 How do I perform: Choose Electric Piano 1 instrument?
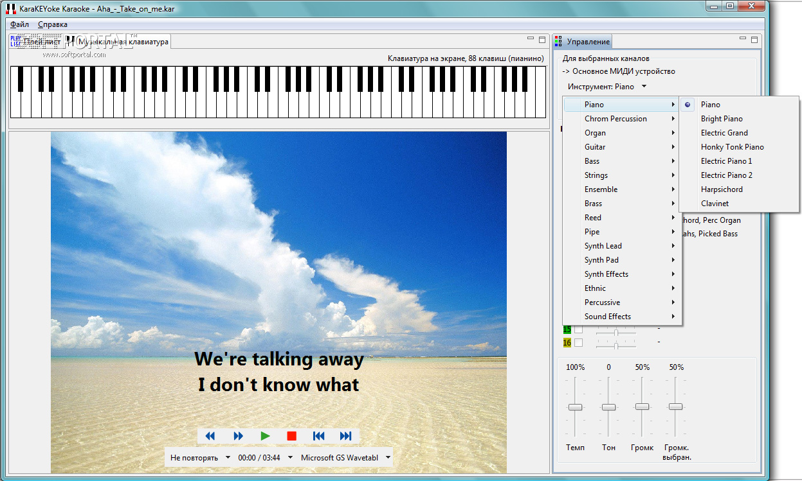pyautogui.click(x=738, y=161)
